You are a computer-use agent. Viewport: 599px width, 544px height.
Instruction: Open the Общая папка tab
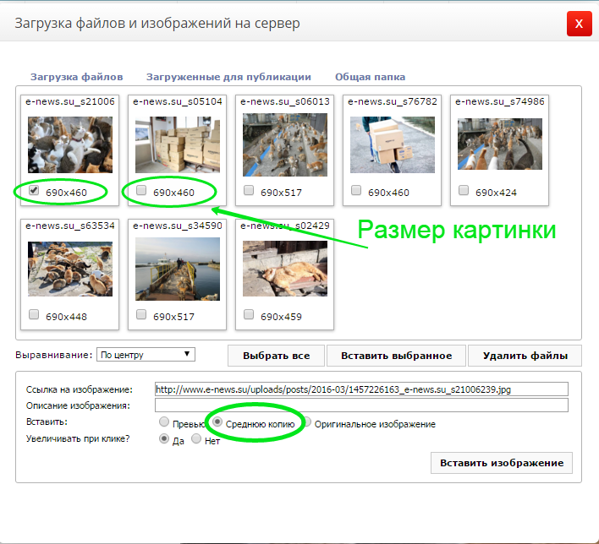370,77
